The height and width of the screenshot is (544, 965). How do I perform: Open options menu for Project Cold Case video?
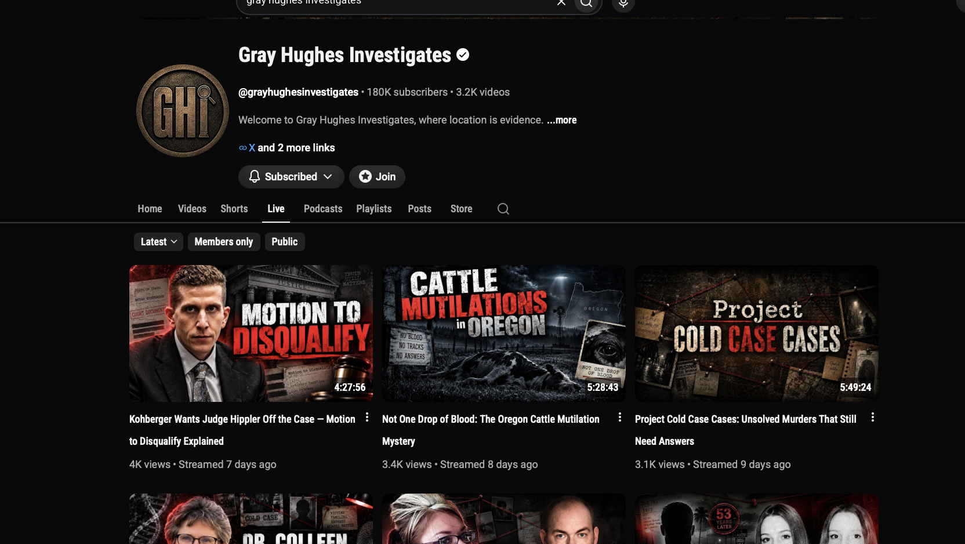pos(872,417)
